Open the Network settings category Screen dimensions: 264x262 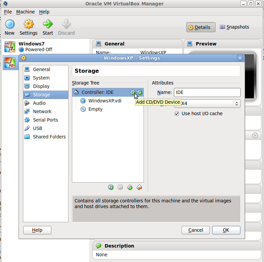click(46, 111)
